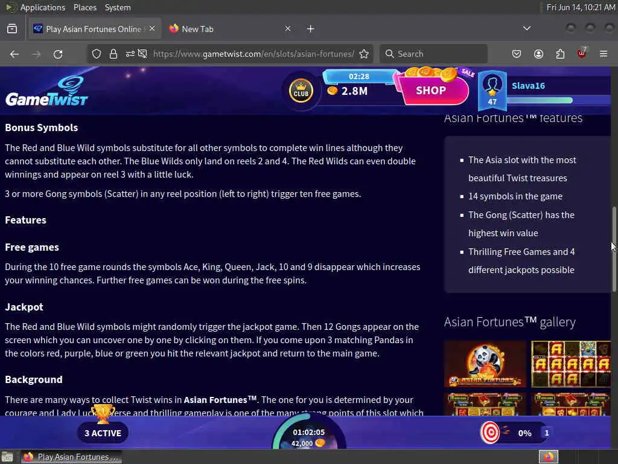The image size is (618, 464).
Task: Click the Asian Fortunes gallery heading
Action: click(x=509, y=321)
